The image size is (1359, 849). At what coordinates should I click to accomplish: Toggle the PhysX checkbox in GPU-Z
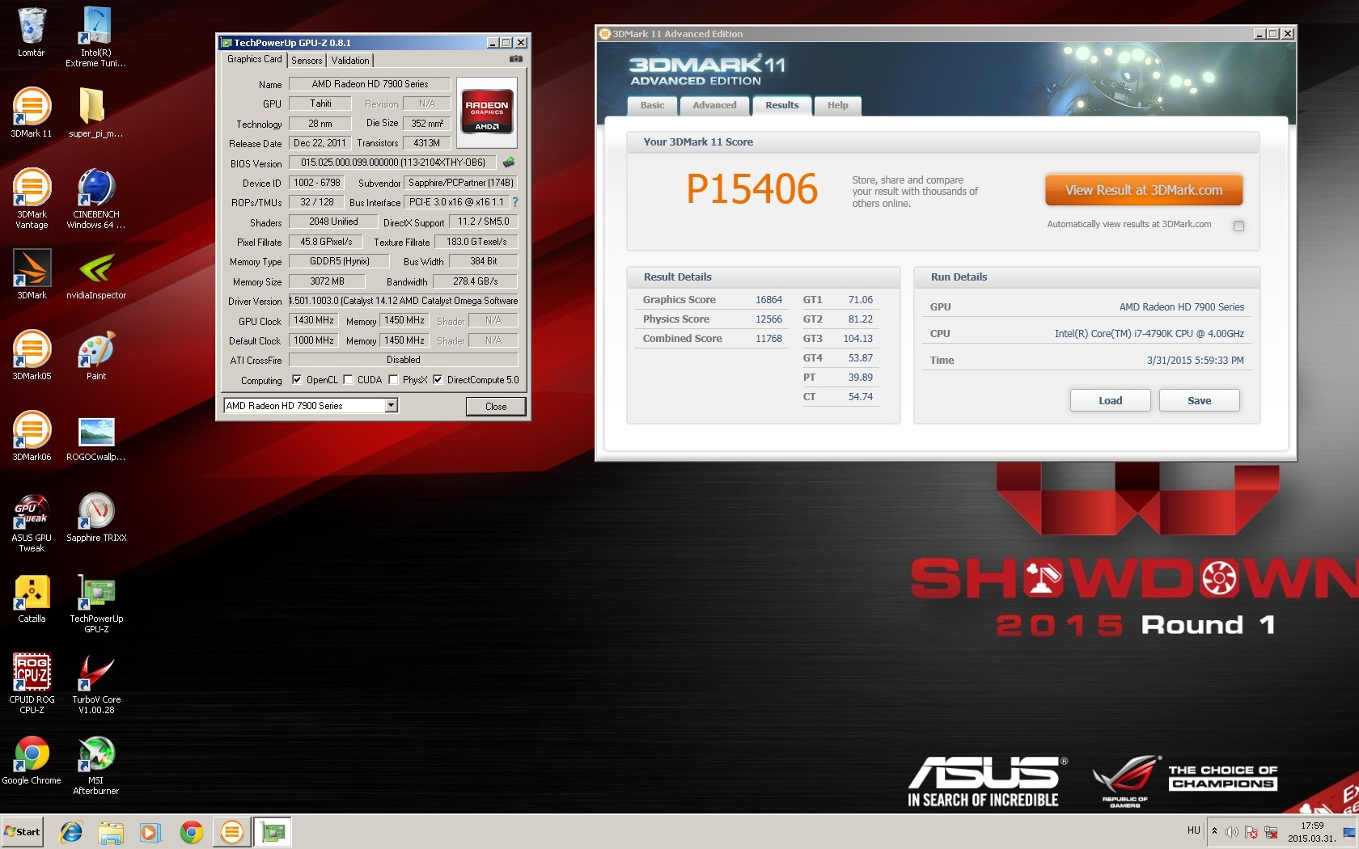[393, 379]
